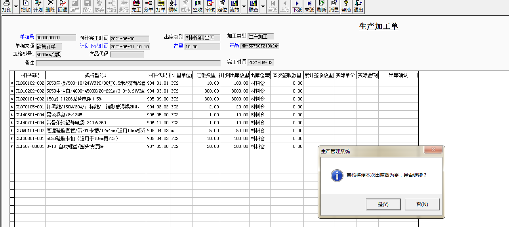Click the 领料 material pick toolbar icon
Viewport: 509px width, 227px height.
tap(173, 6)
